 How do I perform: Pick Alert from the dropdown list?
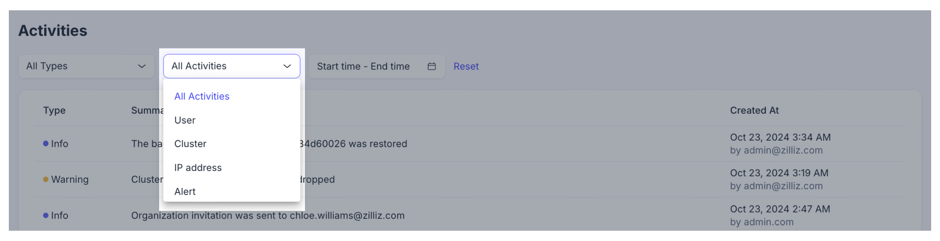click(185, 192)
